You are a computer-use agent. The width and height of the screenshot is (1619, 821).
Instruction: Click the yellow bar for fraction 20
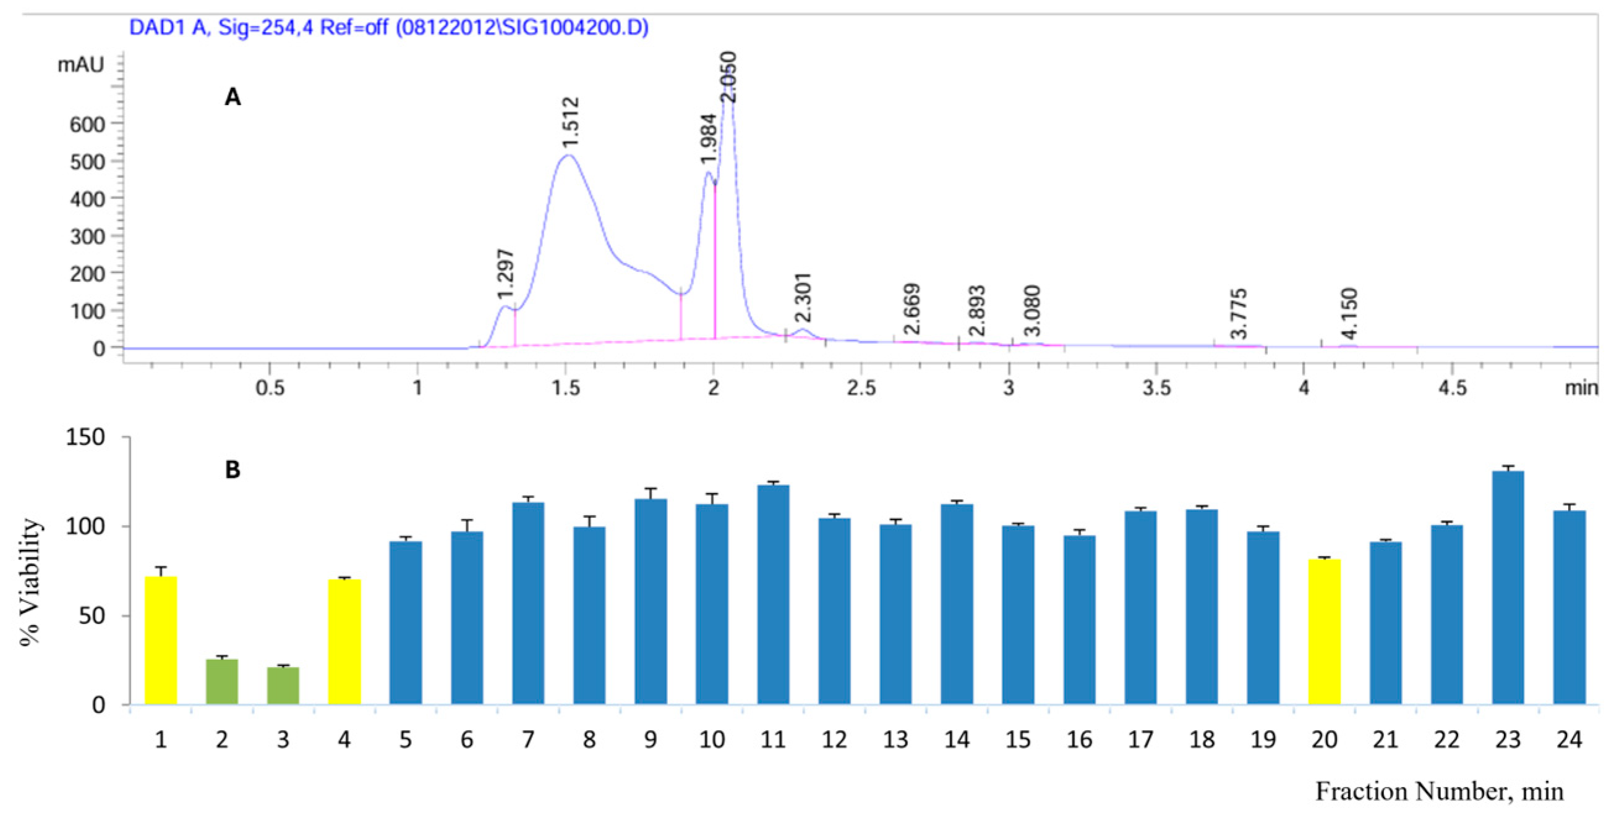coord(1325,631)
